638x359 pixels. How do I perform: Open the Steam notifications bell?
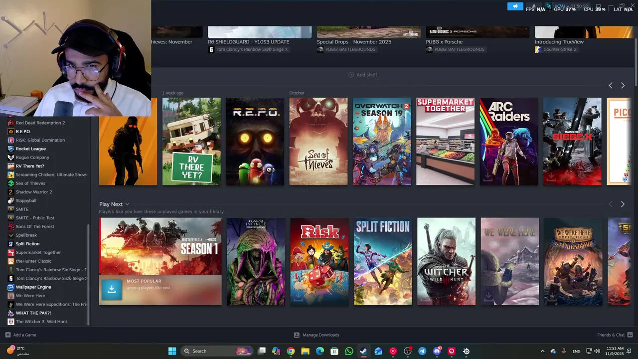(x=534, y=6)
